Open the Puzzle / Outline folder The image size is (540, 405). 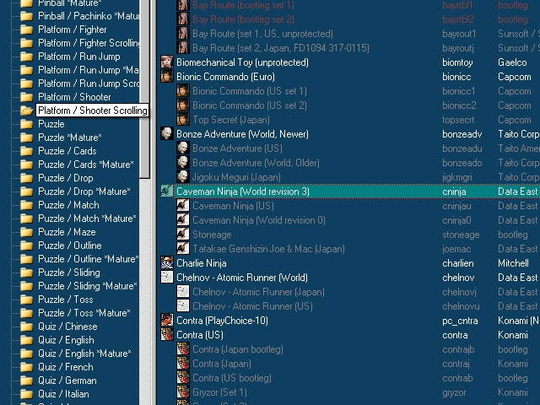pyautogui.click(x=69, y=246)
